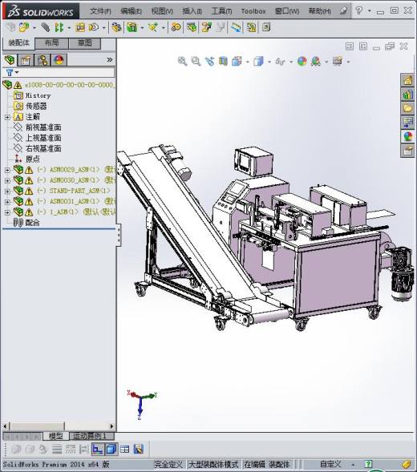
Task: Open Design Library task pane icon
Action: 407,95
